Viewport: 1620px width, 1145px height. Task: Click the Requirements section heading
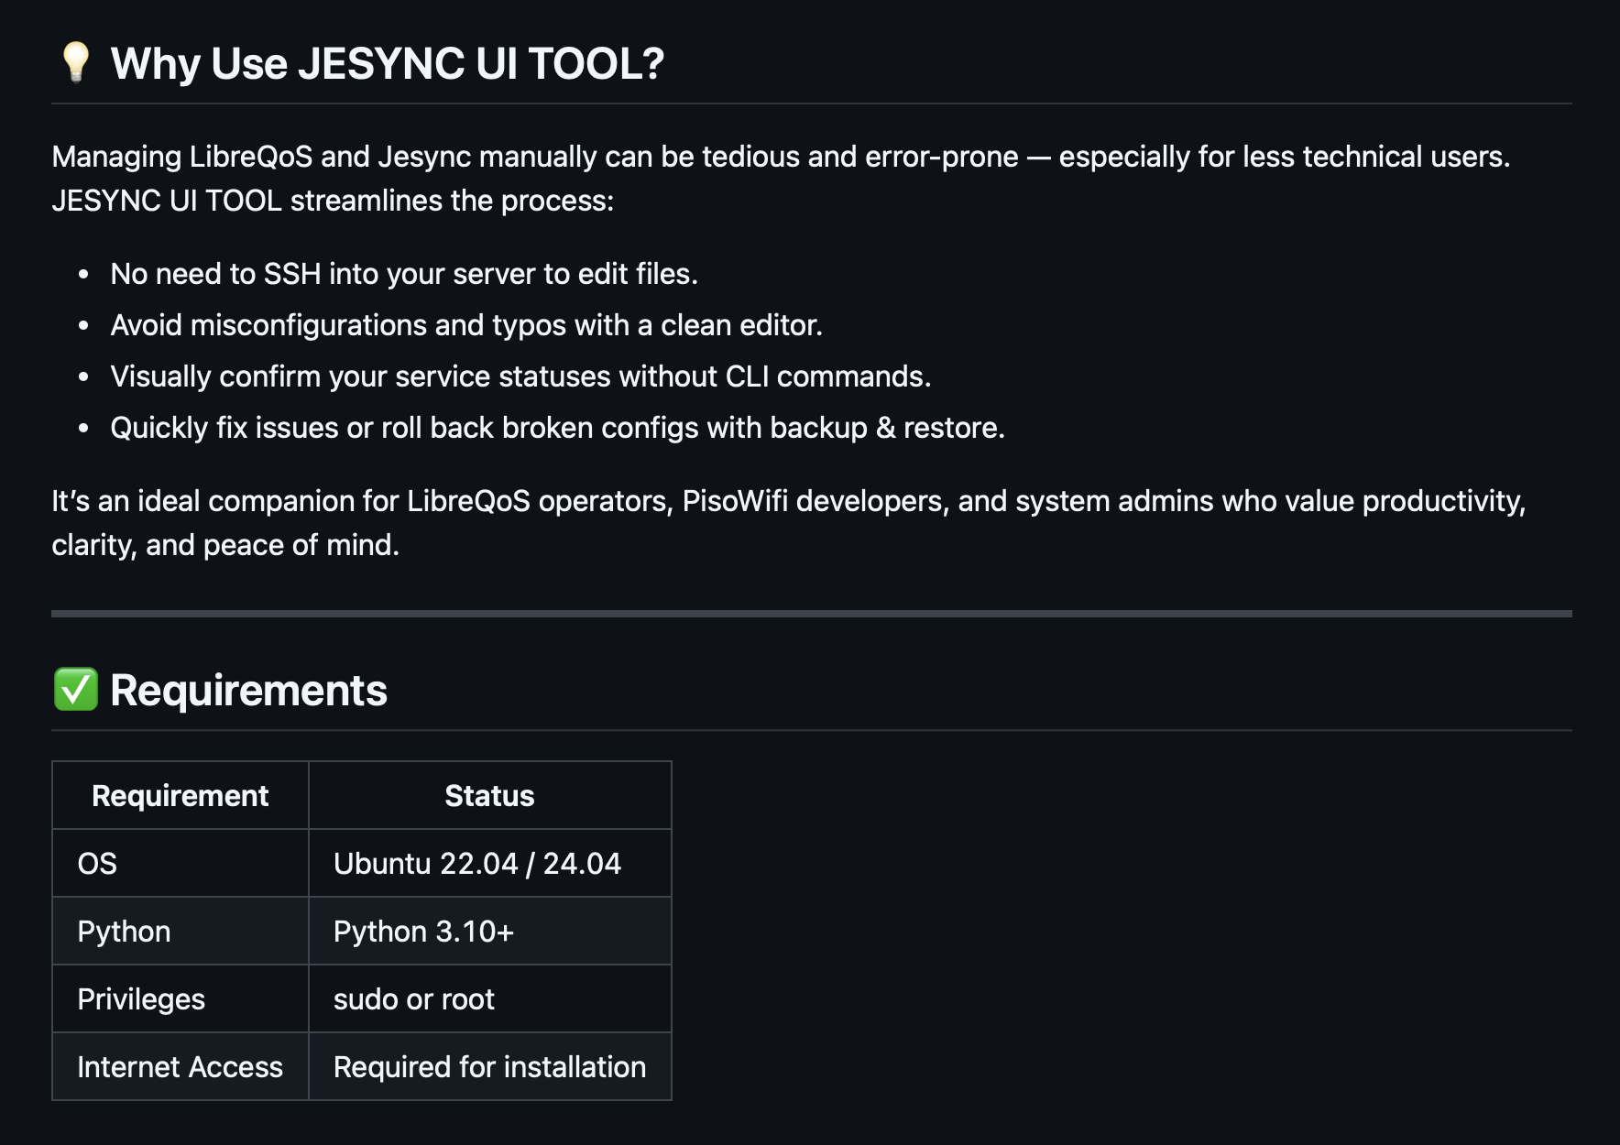click(x=248, y=690)
